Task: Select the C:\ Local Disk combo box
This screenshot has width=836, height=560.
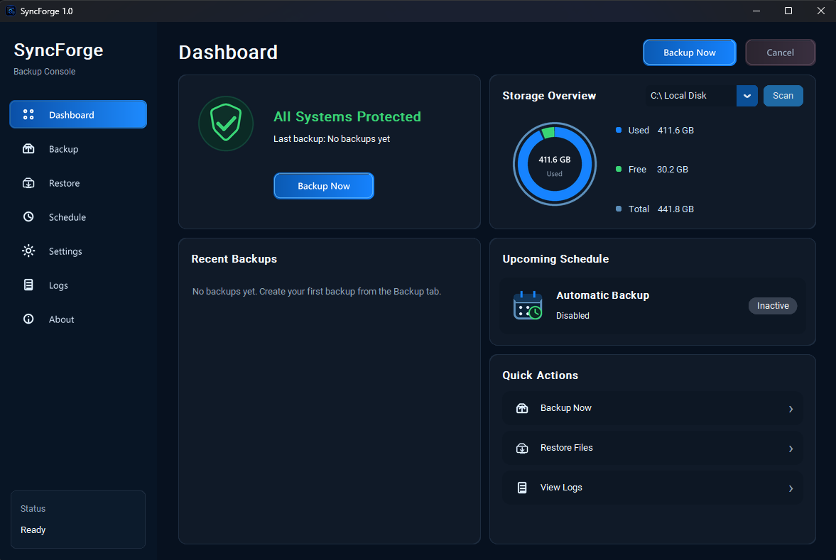Action: [x=701, y=96]
